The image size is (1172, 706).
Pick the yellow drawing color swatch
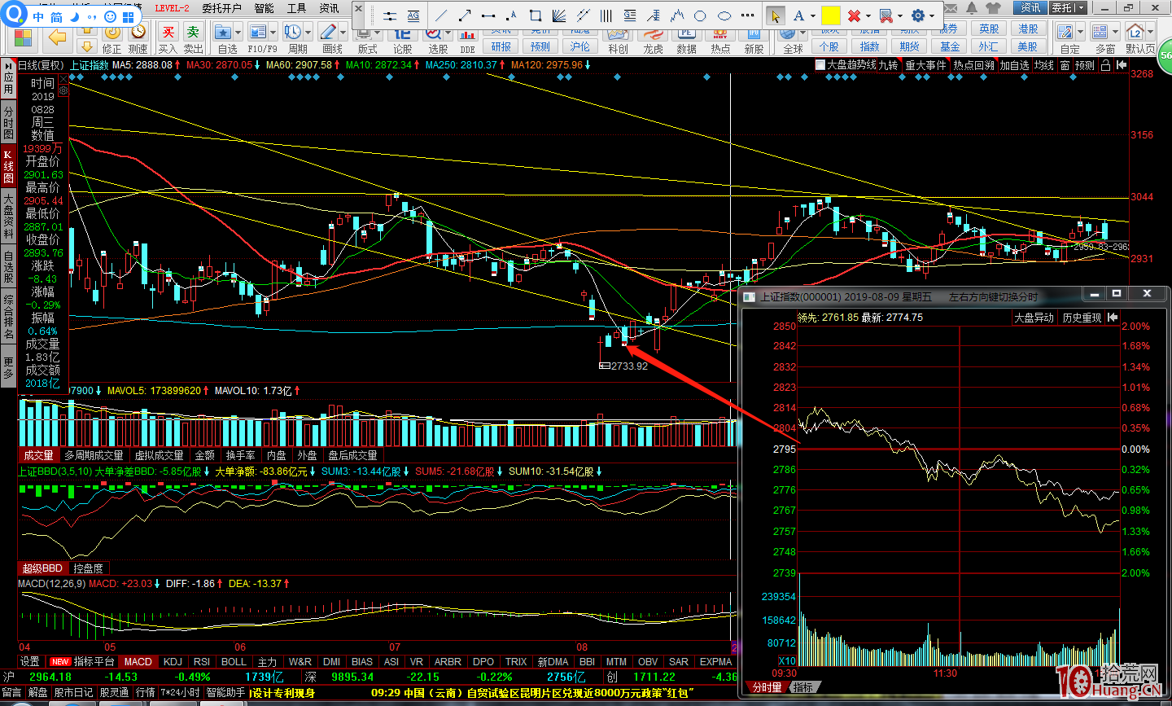coord(830,15)
